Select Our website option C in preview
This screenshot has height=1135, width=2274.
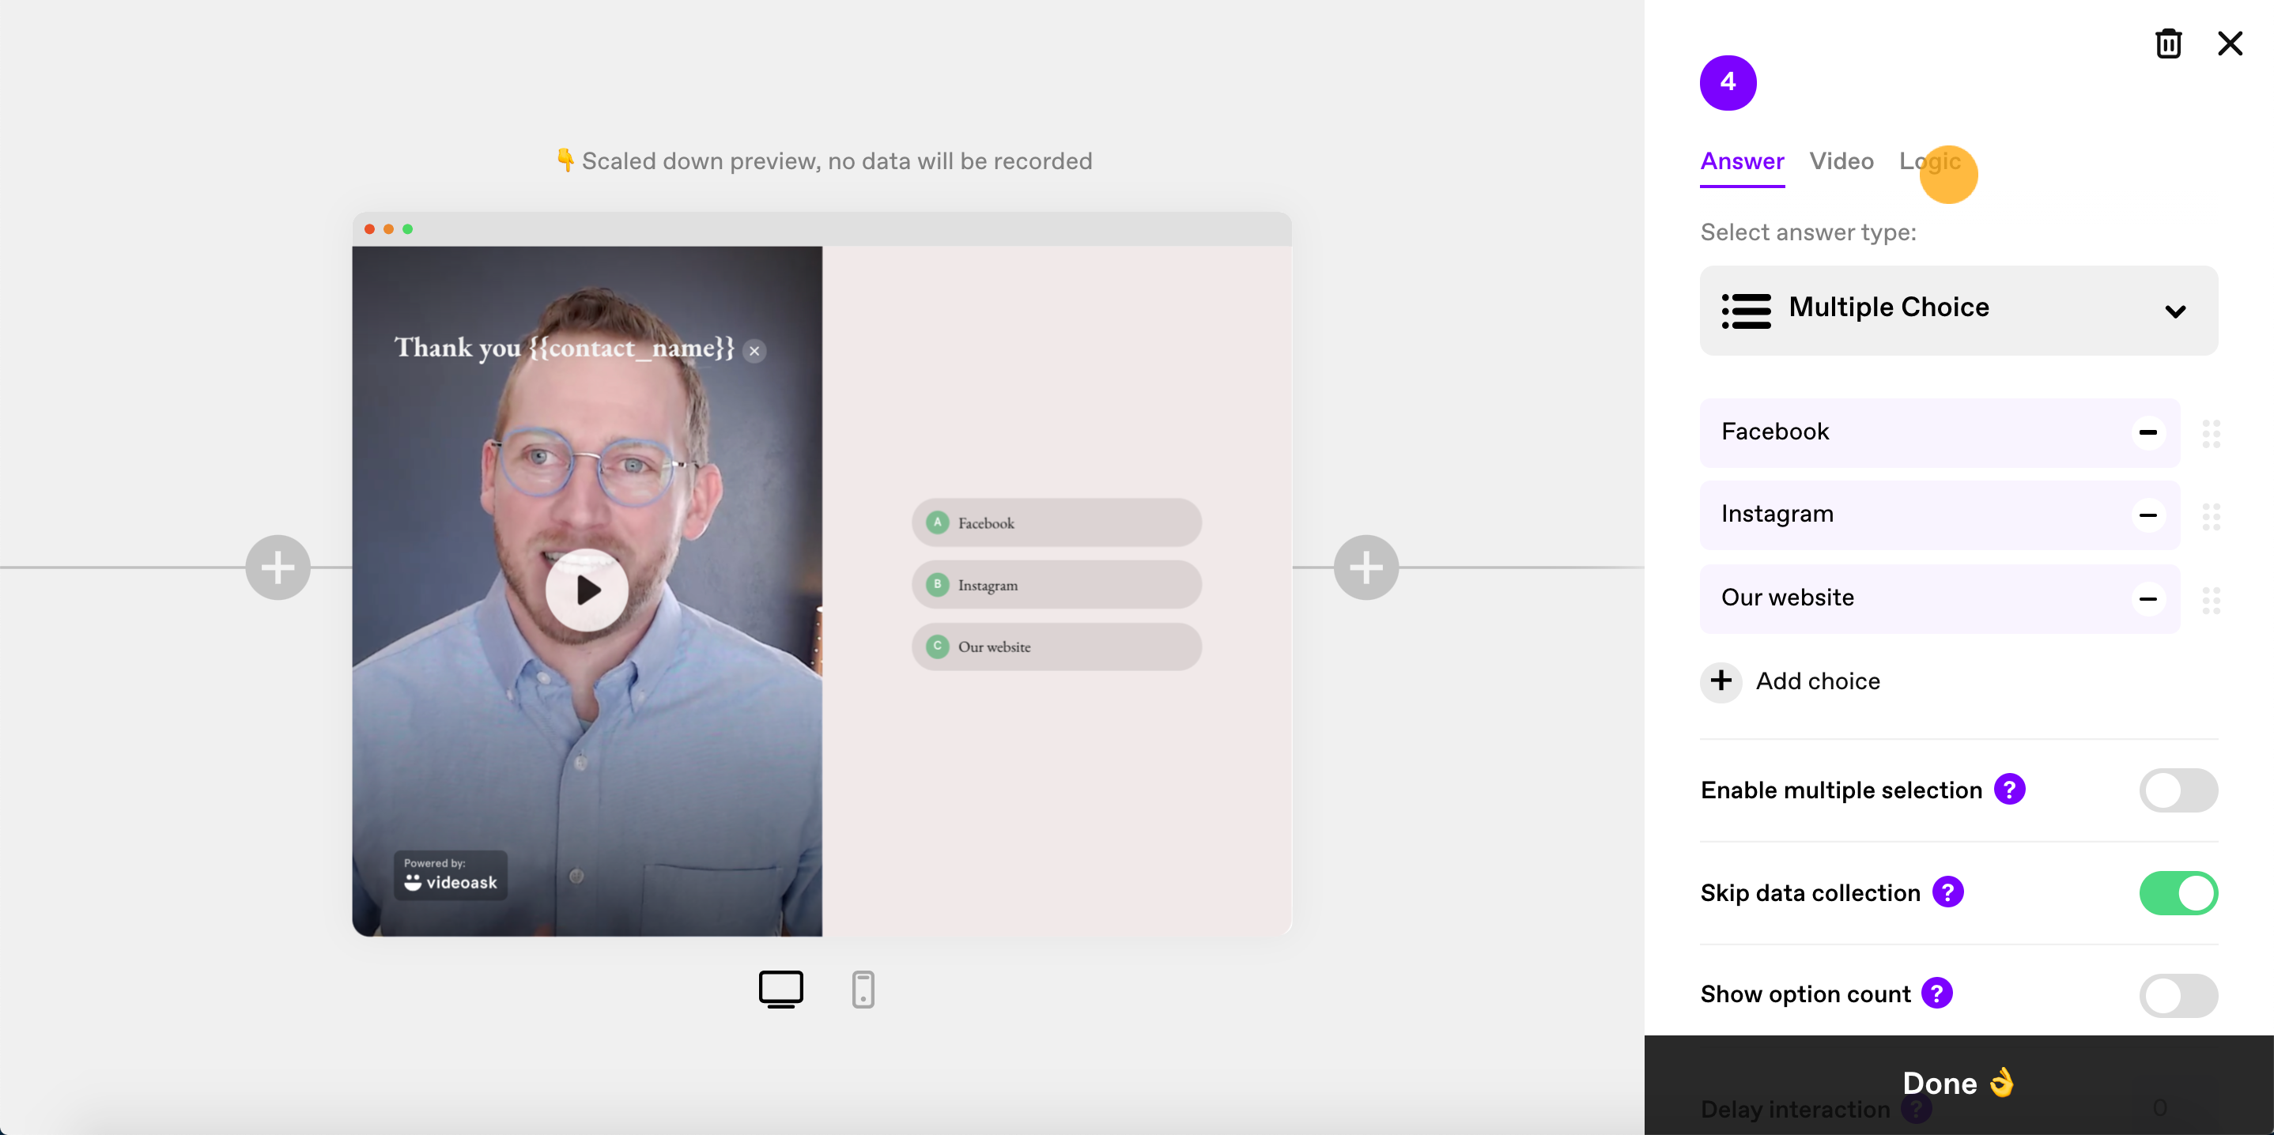(1056, 647)
